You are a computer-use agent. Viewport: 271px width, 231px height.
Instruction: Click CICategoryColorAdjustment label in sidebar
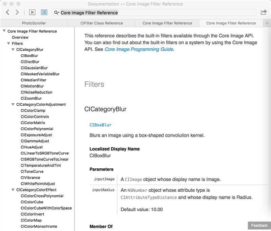41,104
